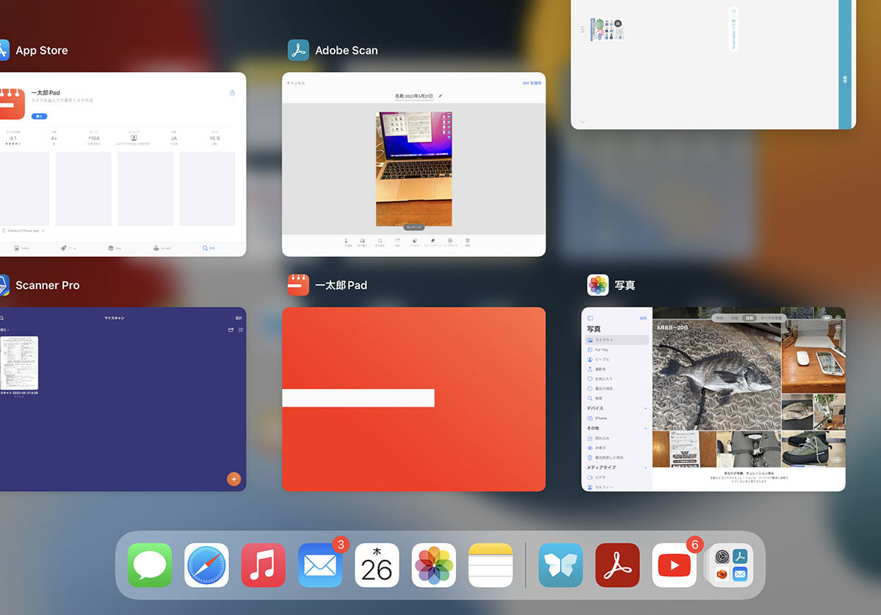The height and width of the screenshot is (615, 881).
Task: Open the Calendar icon showing 26
Action: (377, 565)
